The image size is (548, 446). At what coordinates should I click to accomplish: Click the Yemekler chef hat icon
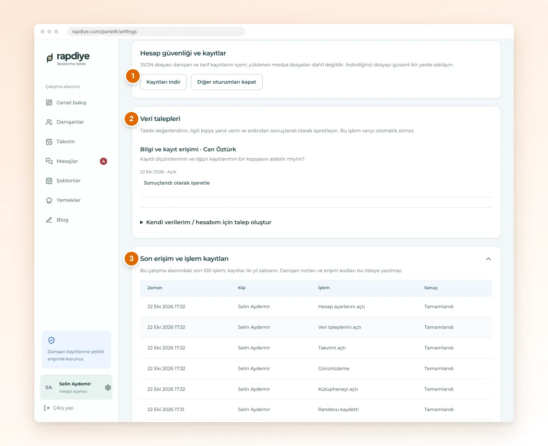49,200
